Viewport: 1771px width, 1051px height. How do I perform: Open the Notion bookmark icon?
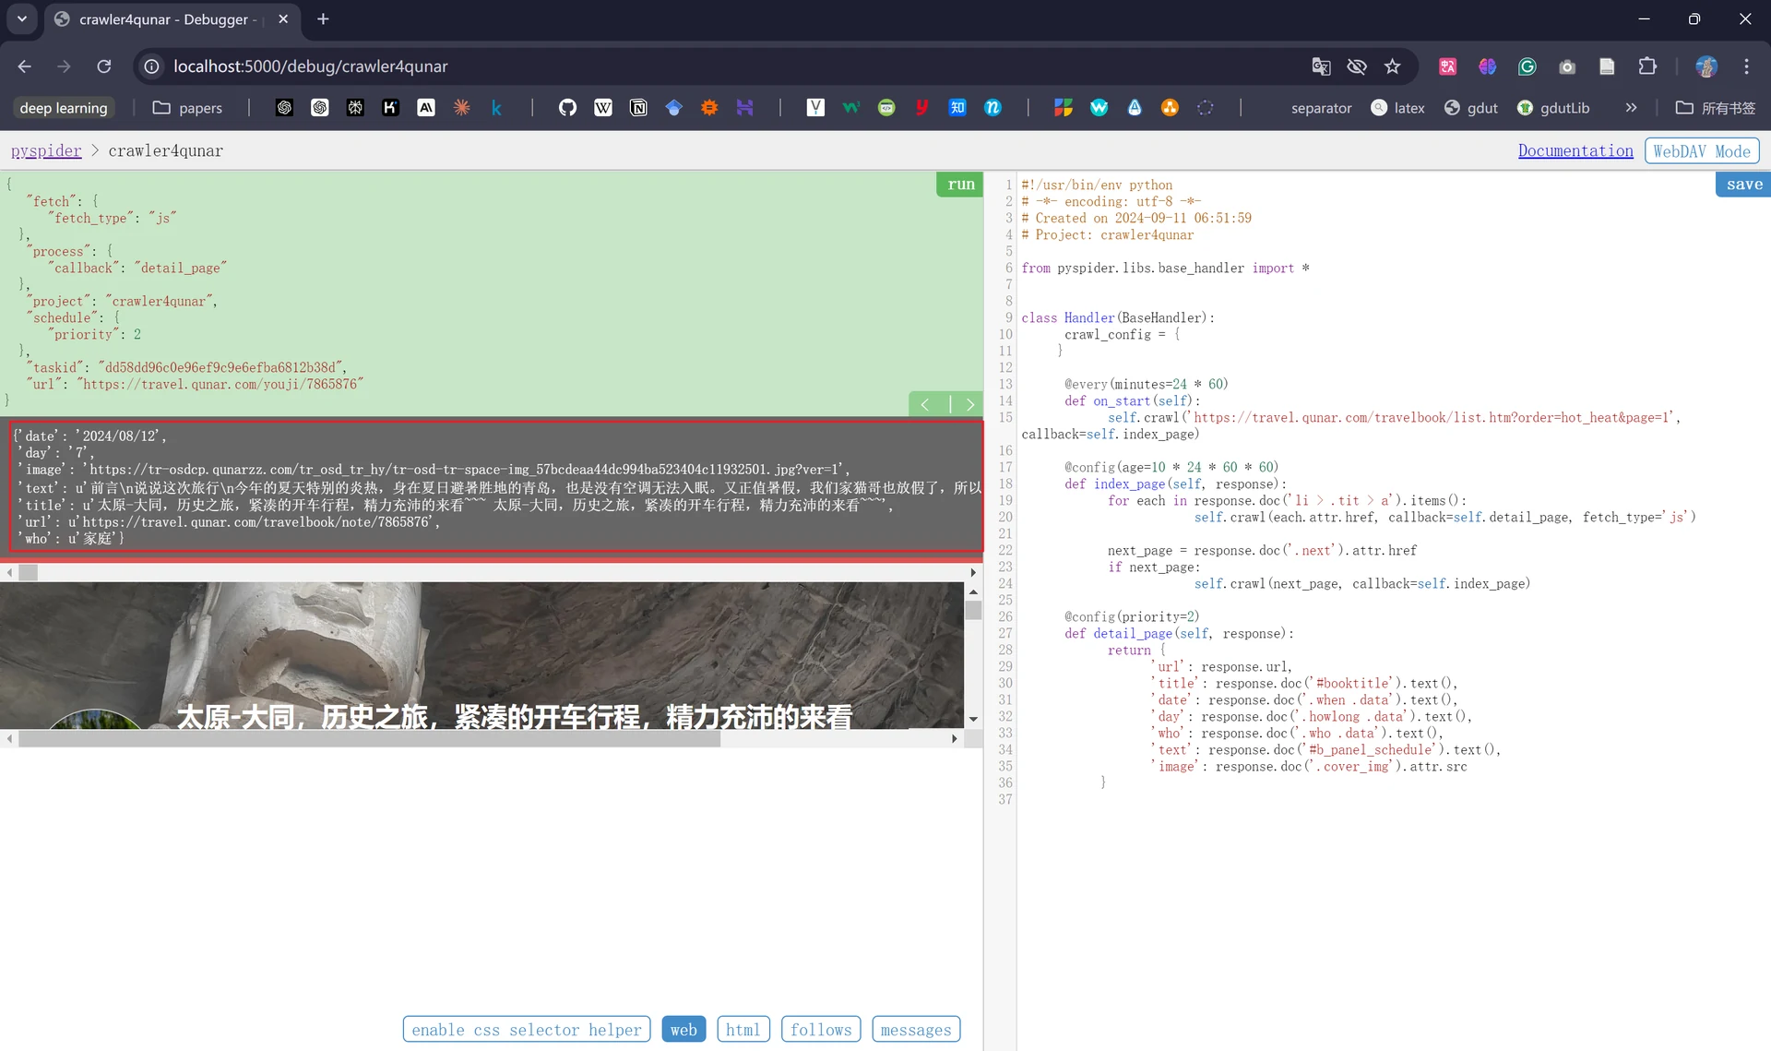tap(638, 108)
